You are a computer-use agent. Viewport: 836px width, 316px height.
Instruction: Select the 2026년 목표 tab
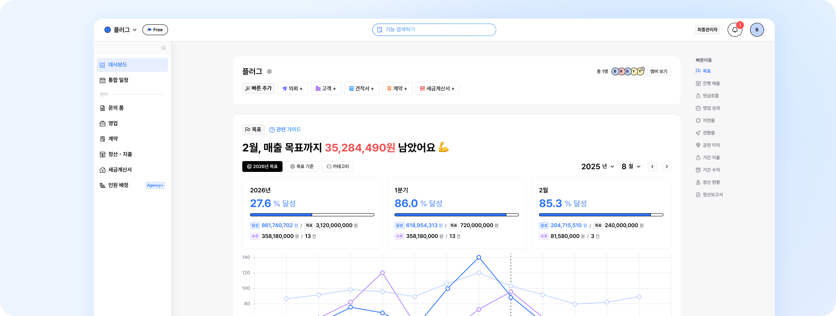pyautogui.click(x=262, y=166)
